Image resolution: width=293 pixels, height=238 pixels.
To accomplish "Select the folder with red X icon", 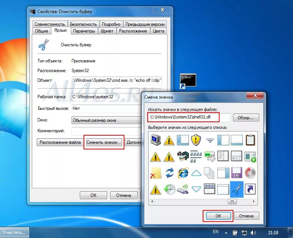I will (156, 173).
